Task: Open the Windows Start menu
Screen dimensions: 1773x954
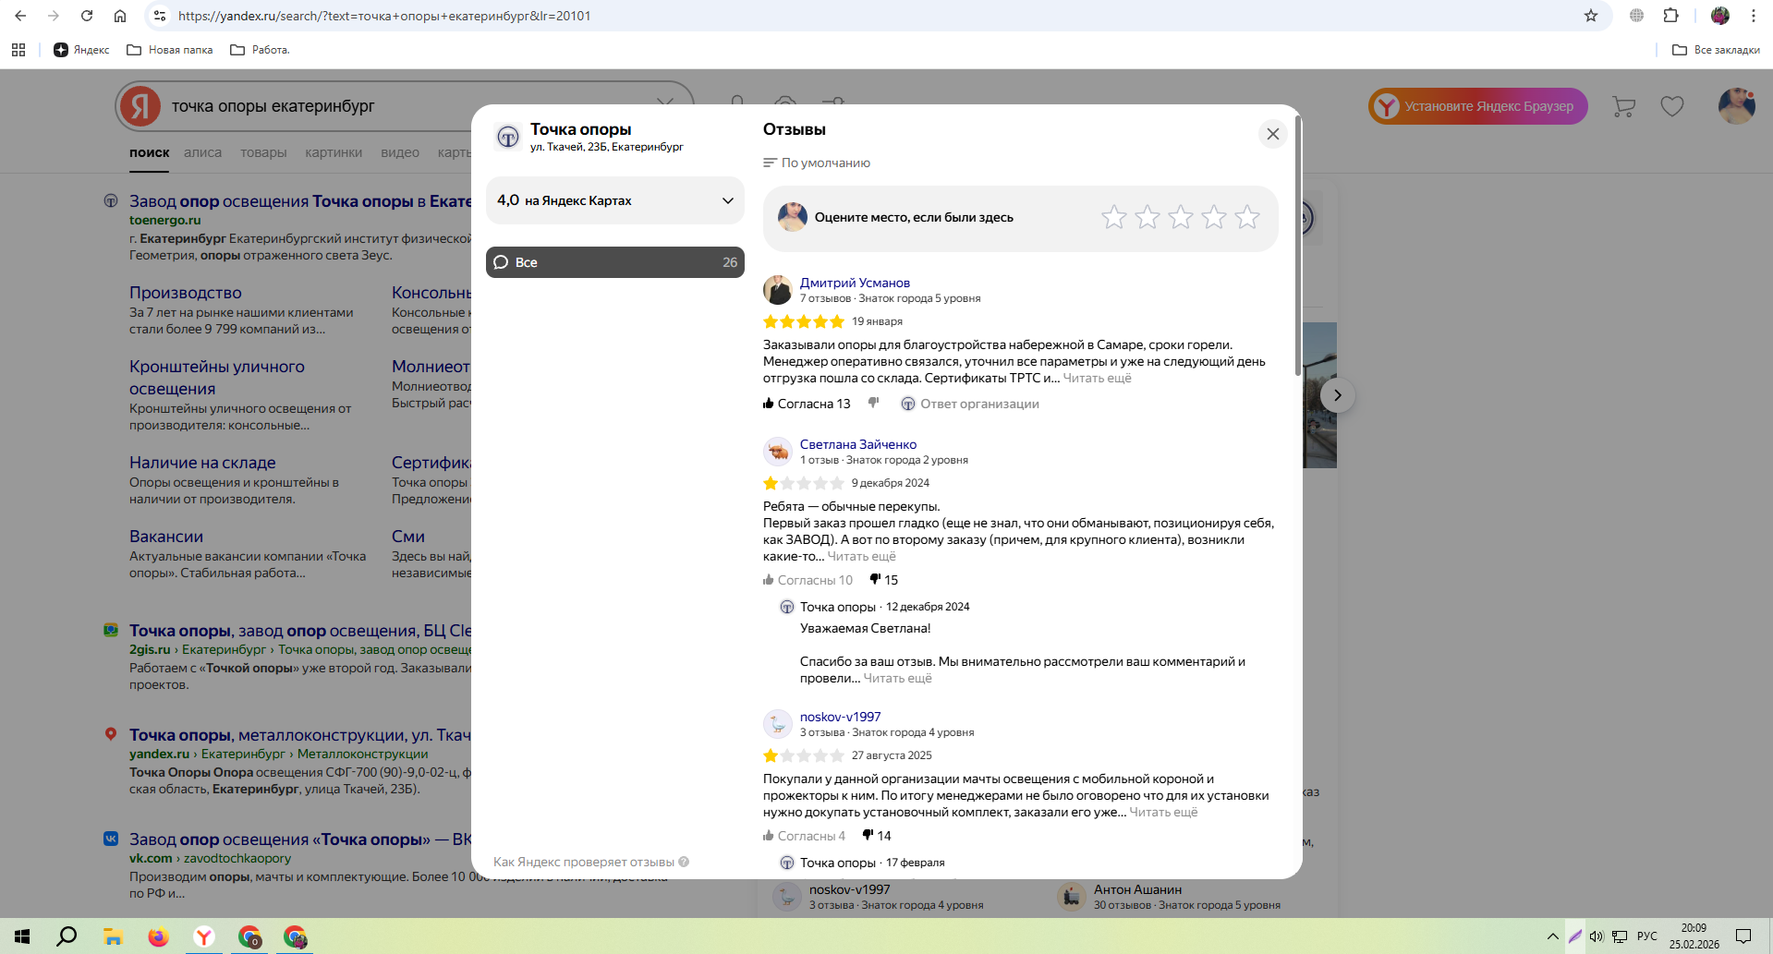Action: coord(22,936)
